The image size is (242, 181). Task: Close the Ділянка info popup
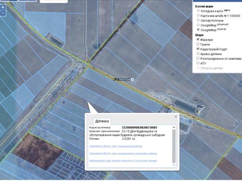[176, 117]
